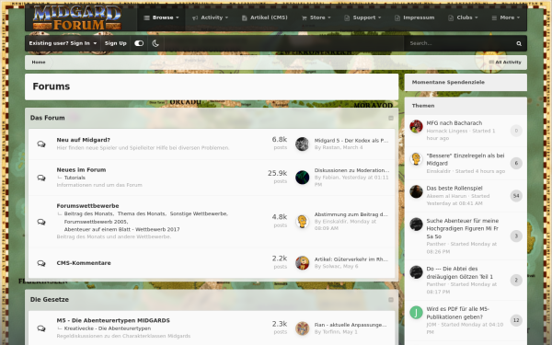
Task: Open latest post Diskussionen zu Moderation
Action: point(351,170)
